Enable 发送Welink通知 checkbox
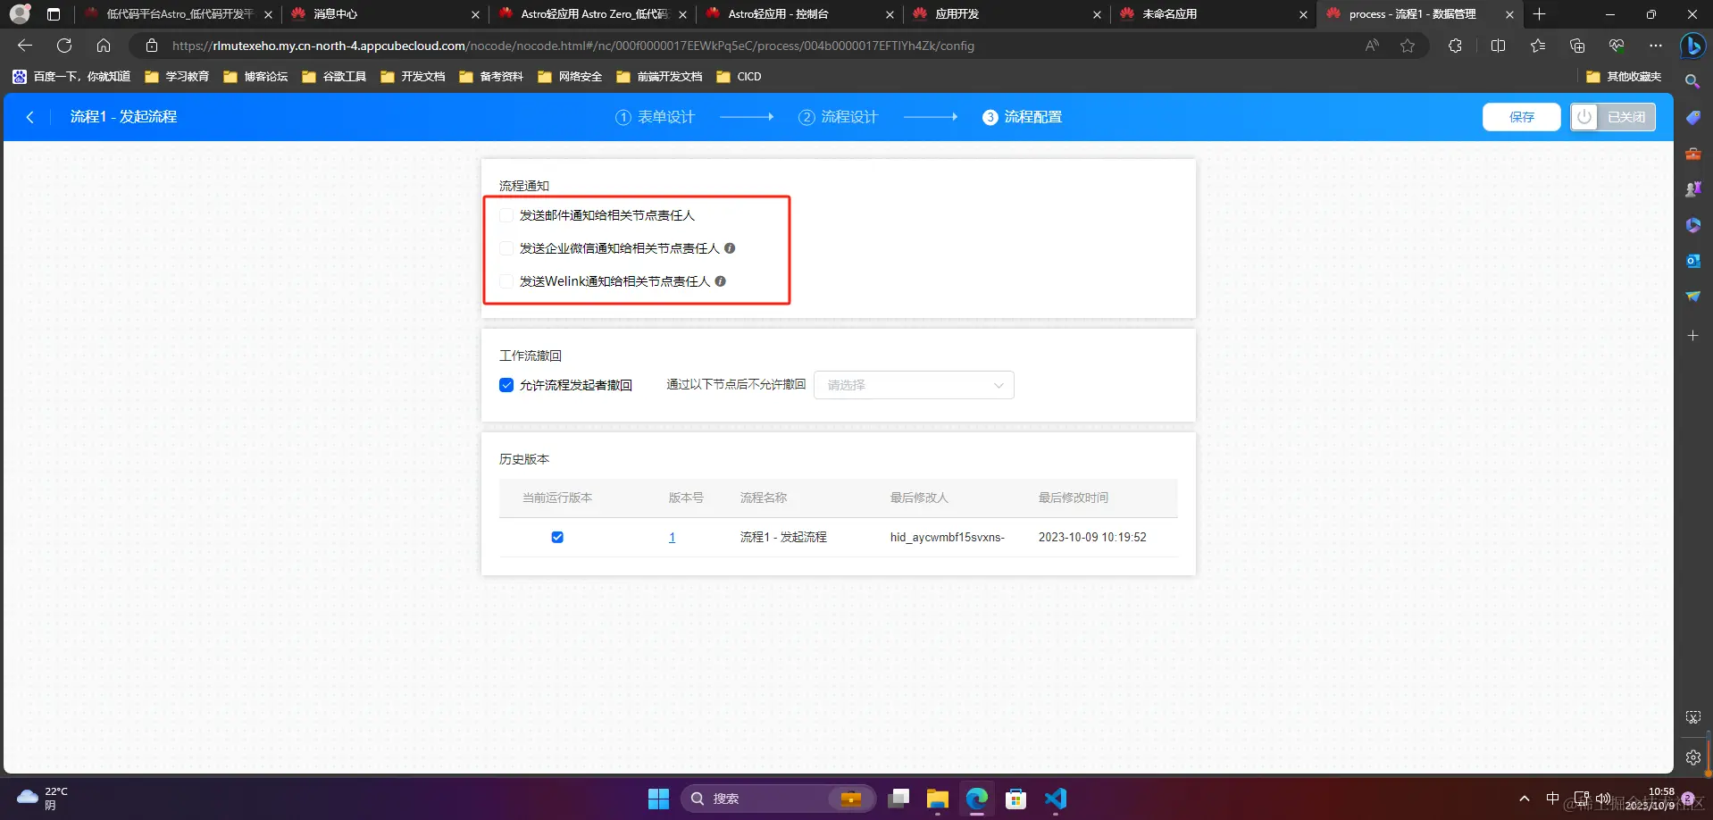This screenshot has height=820, width=1713. click(x=506, y=281)
